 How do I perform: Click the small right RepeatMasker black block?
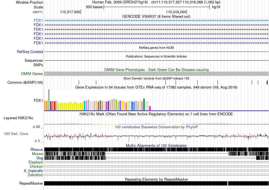[248, 183]
